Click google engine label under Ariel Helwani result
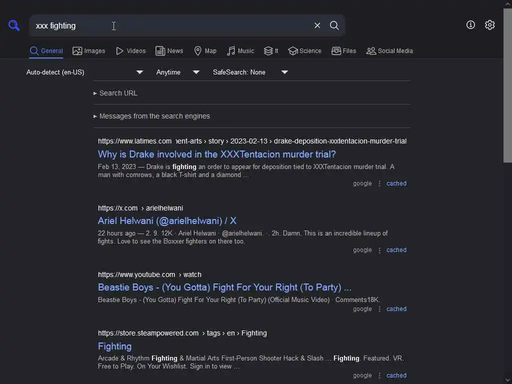Screen dimensions: 512x384 [x=362, y=250]
